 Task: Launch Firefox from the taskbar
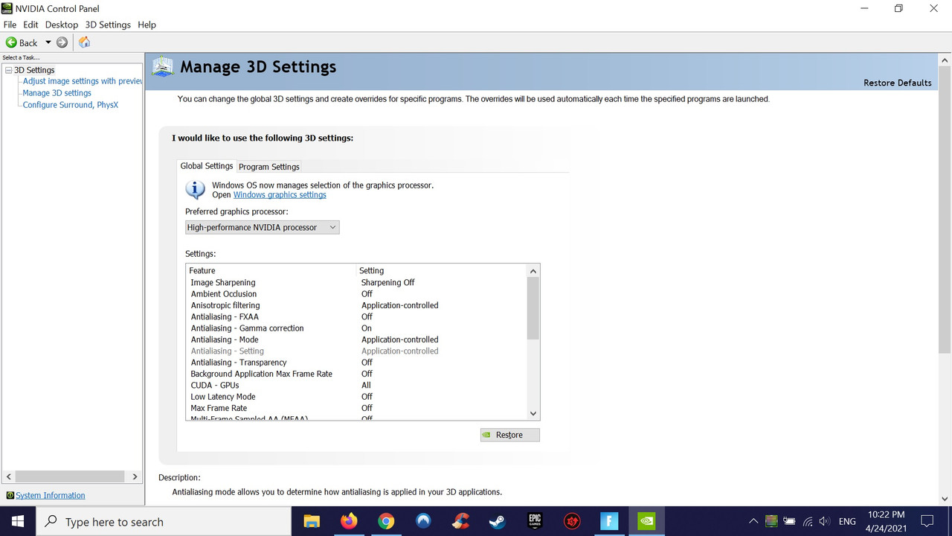coord(348,521)
